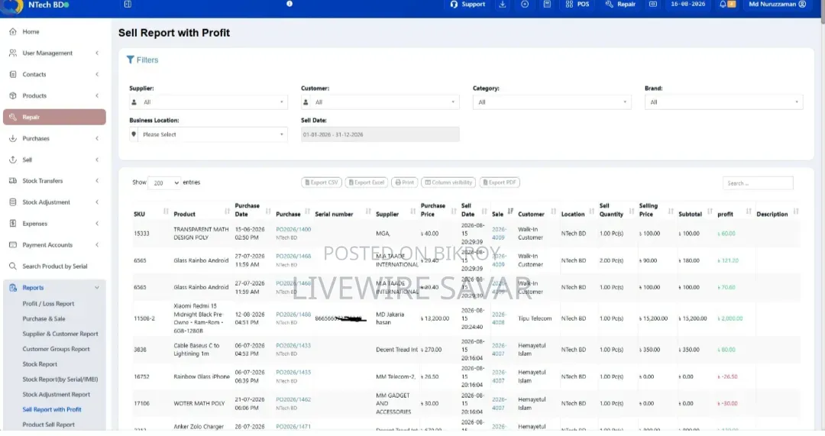This screenshot has width=825, height=436.
Task: Expand the Products sidebar menu
Action: click(54, 95)
